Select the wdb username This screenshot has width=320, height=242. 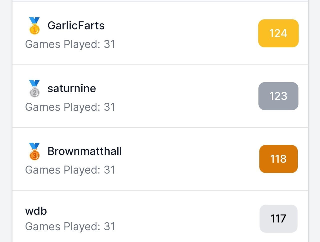coord(36,211)
